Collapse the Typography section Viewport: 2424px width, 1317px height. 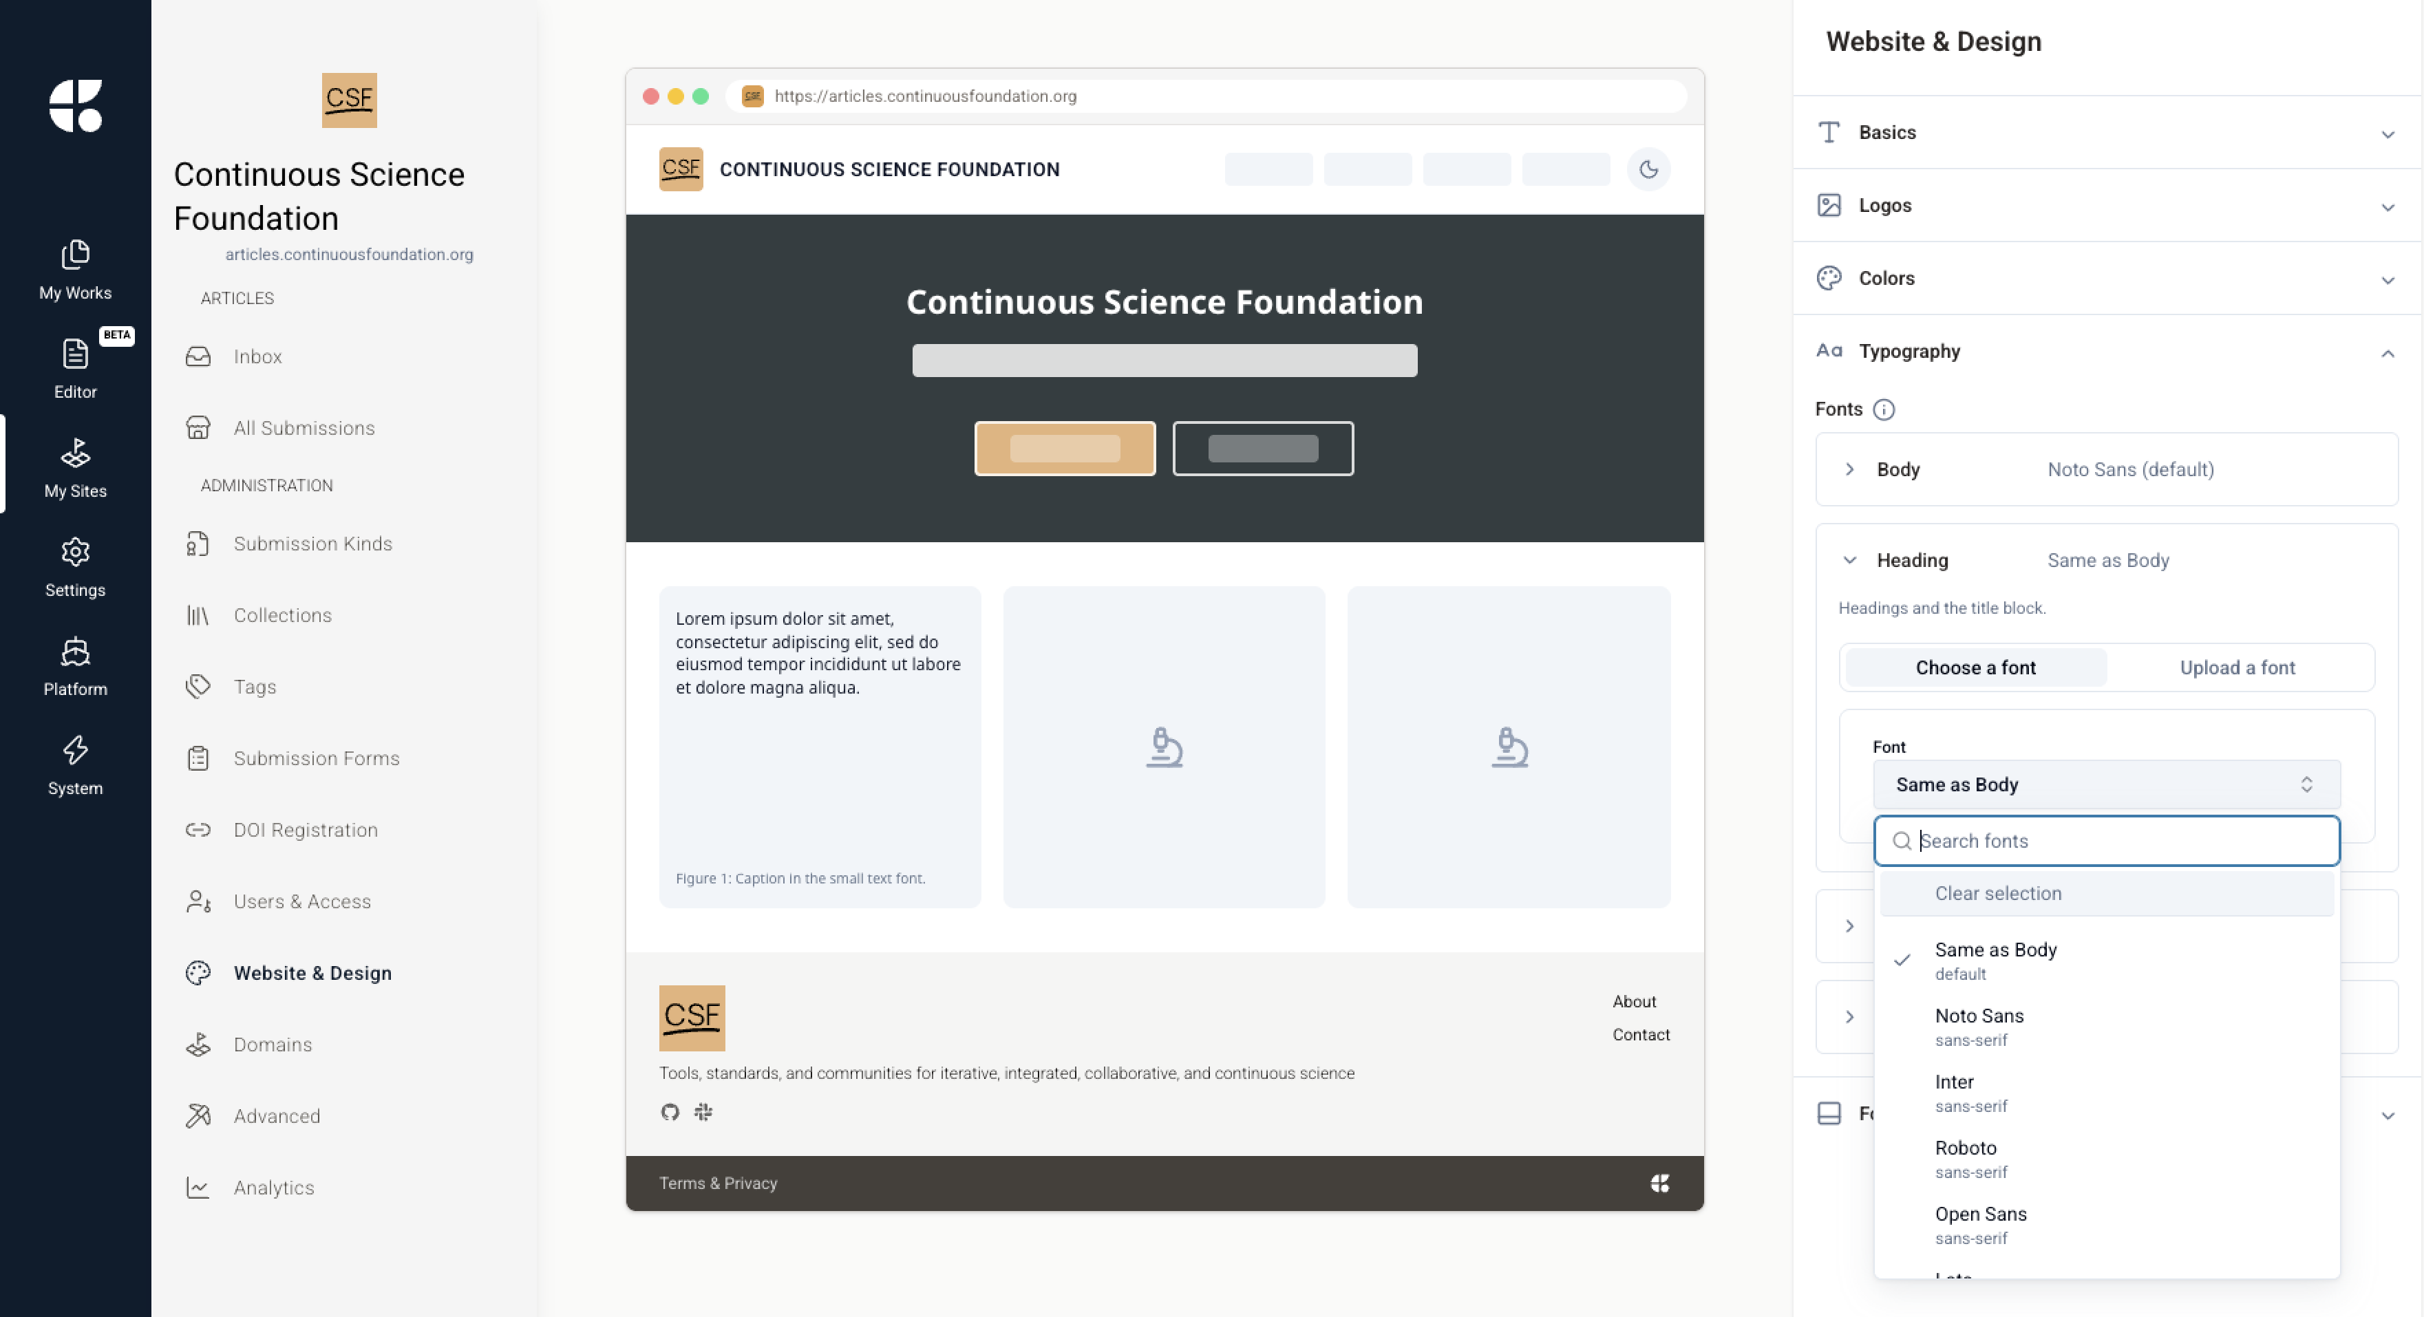2107,352
